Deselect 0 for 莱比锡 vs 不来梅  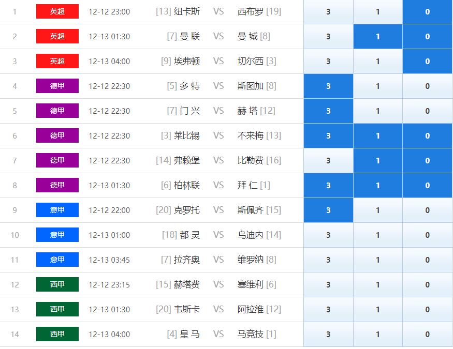coord(427,136)
